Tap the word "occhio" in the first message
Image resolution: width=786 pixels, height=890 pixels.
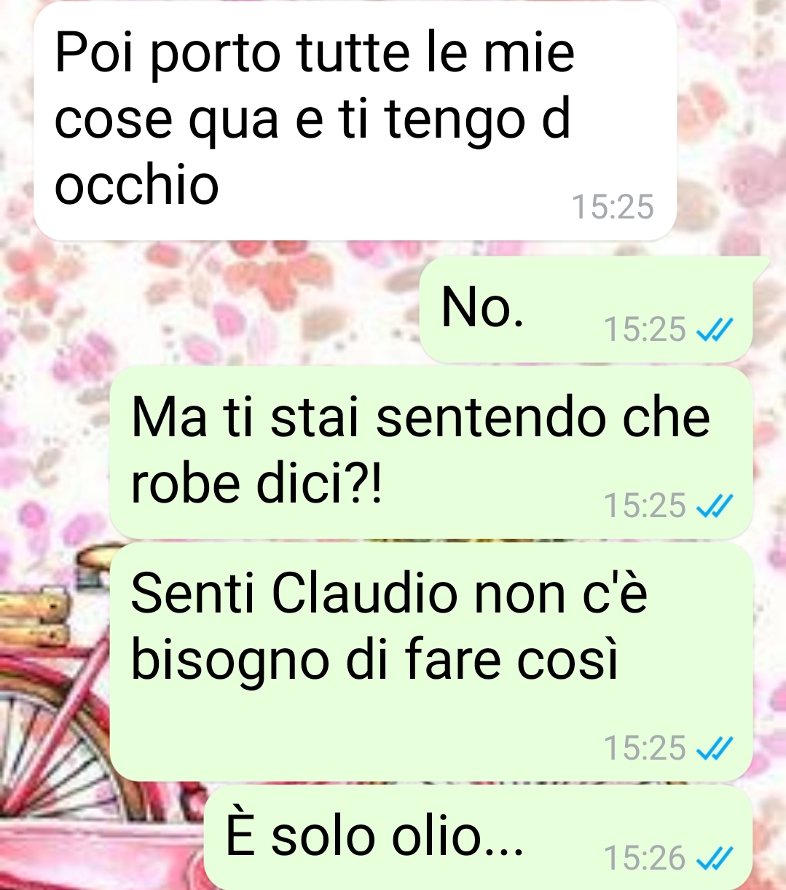tap(137, 184)
